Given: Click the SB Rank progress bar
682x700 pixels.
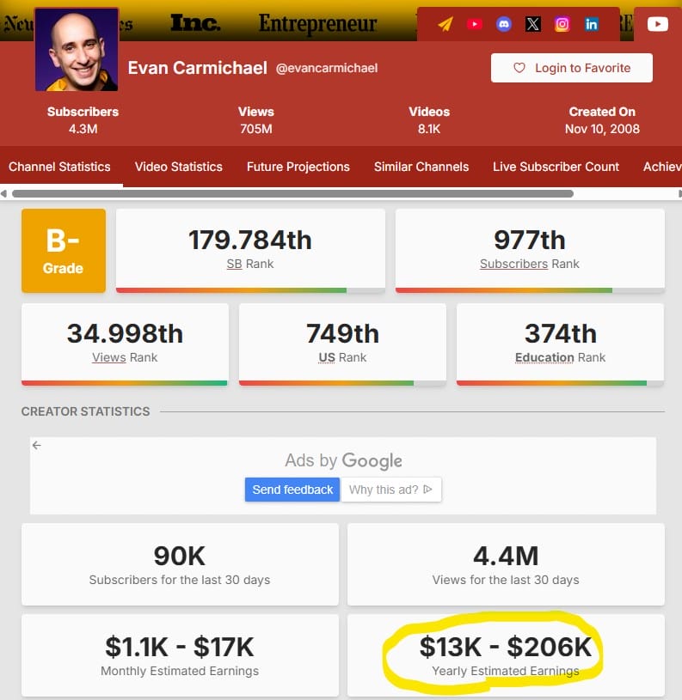Looking at the screenshot, I should [250, 290].
